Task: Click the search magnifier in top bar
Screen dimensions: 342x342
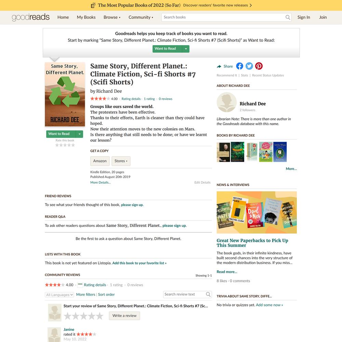Action: point(288,17)
